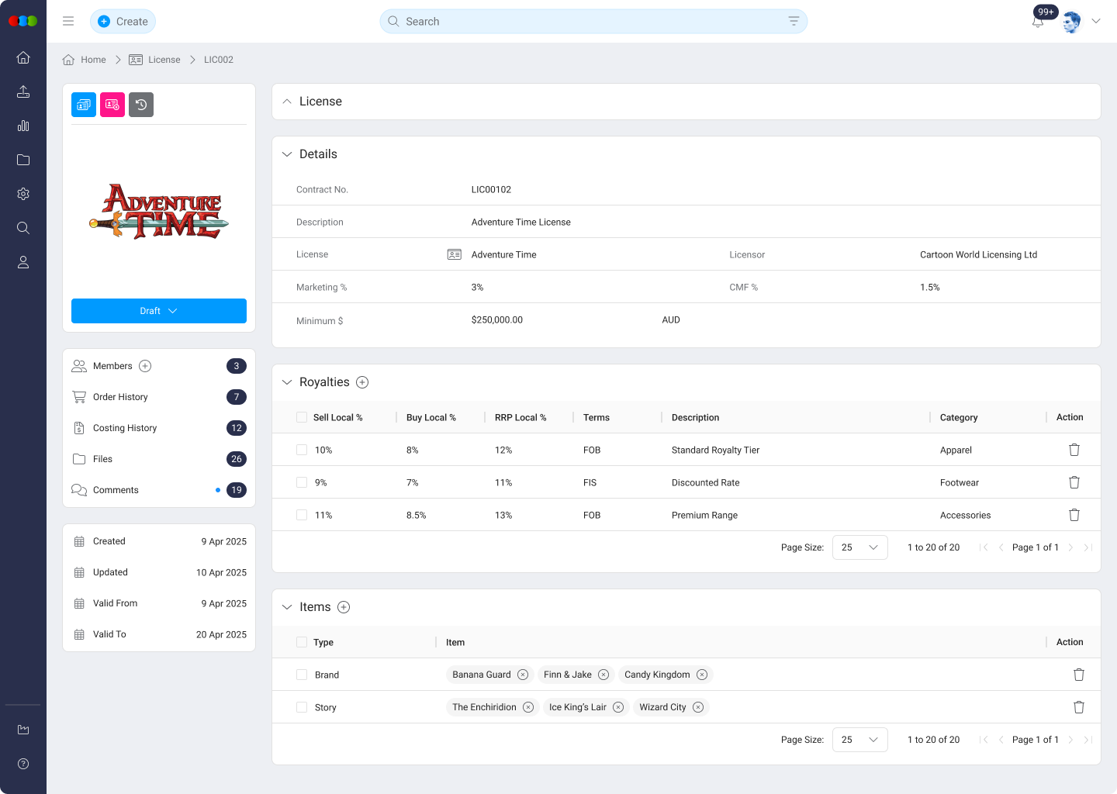Select the blue duplicate card icon
The width and height of the screenshot is (1117, 794).
click(x=83, y=104)
